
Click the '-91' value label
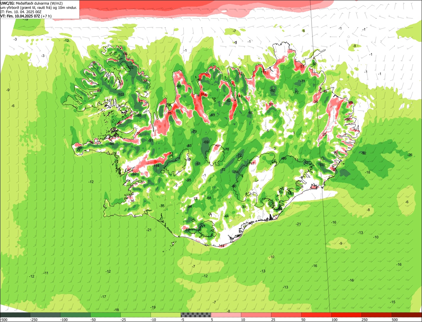(151, 140)
